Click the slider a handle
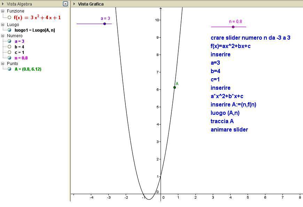Image resolution: width=303 pixels, height=207 pixels. pyautogui.click(x=104, y=24)
